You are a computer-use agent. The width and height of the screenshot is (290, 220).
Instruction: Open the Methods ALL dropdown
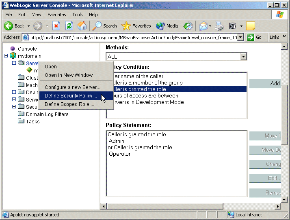tap(244, 57)
